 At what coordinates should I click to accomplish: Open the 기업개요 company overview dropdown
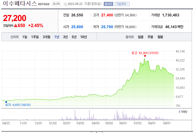point(122,4)
